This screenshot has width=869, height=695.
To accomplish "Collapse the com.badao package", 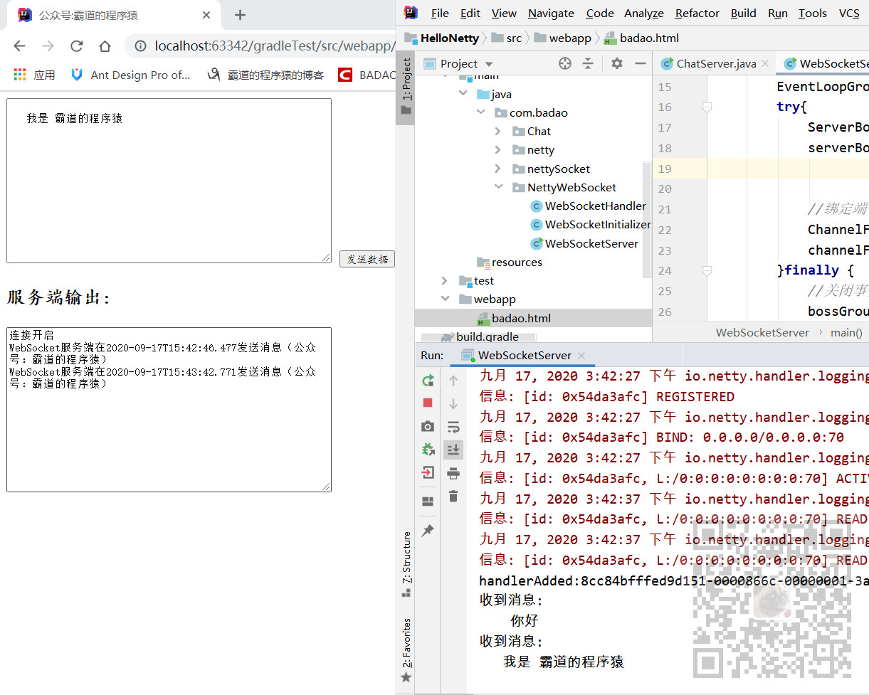I will tap(480, 112).
